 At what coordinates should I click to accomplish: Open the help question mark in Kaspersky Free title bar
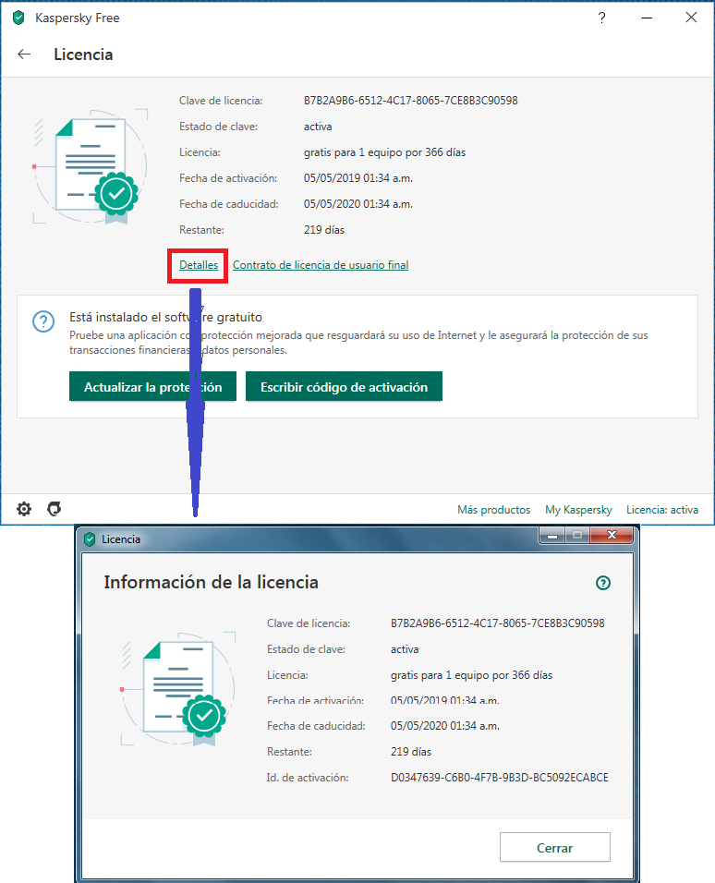601,18
